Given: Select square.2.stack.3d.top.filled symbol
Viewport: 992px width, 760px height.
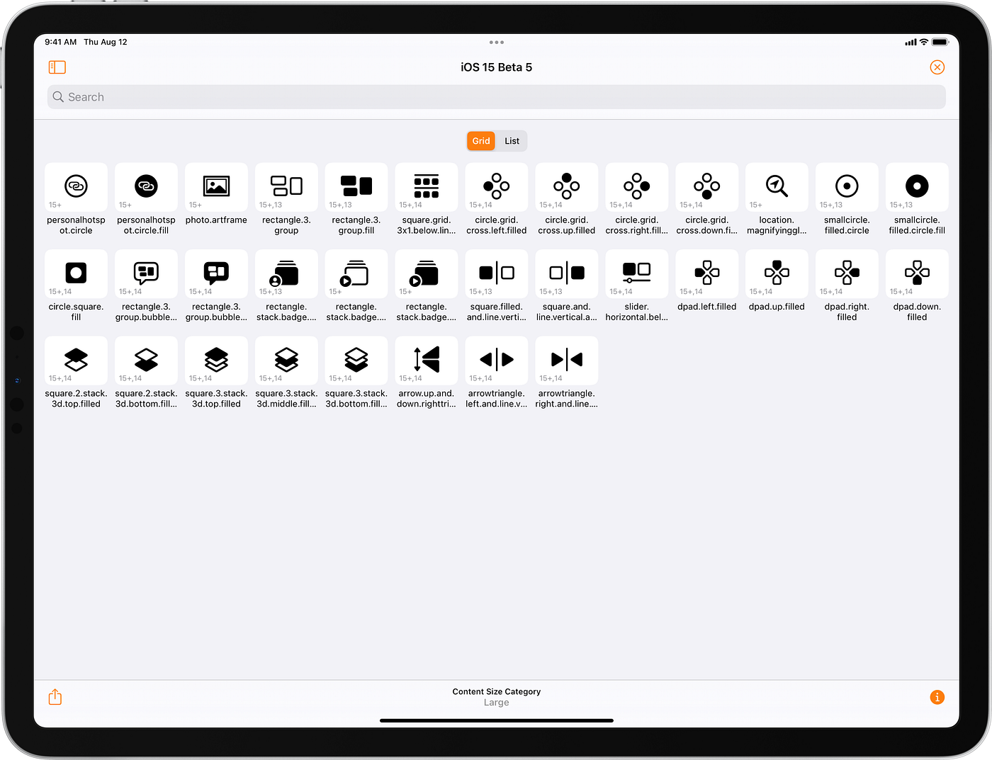Looking at the screenshot, I should [x=76, y=361].
